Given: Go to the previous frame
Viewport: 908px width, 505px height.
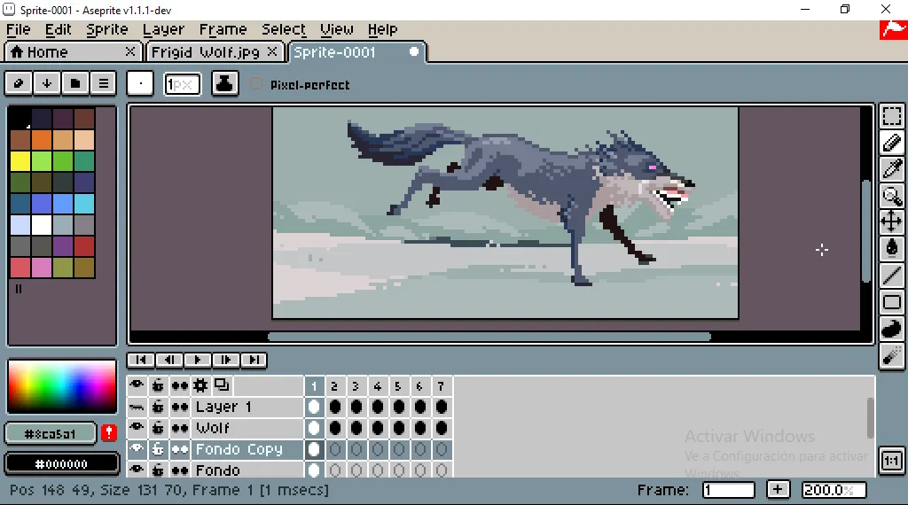Looking at the screenshot, I should click(x=169, y=360).
